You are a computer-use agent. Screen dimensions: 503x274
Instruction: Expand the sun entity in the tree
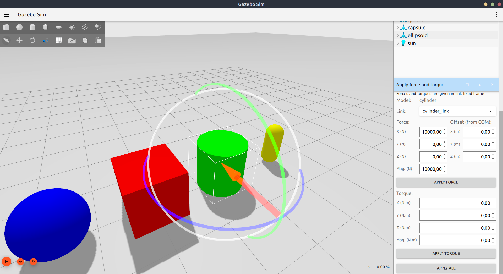[398, 43]
